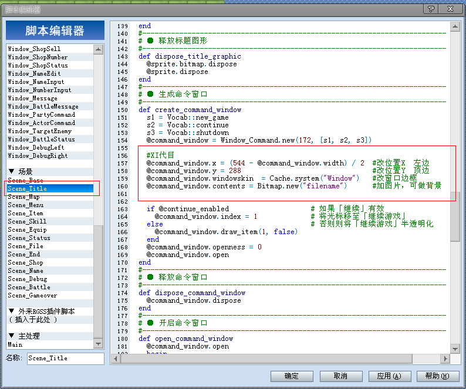The image size is (466, 389).
Task: Click the 取消 (Cancel) button
Action: point(341,376)
